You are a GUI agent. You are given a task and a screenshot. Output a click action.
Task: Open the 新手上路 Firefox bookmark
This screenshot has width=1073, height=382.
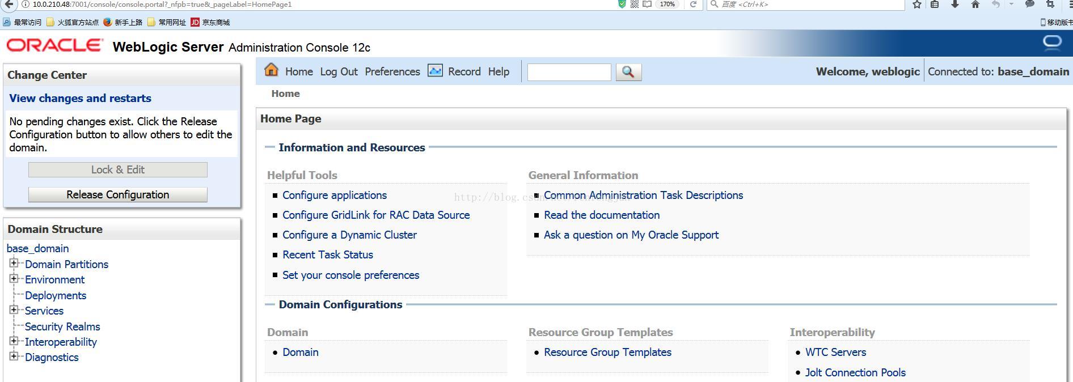point(123,22)
